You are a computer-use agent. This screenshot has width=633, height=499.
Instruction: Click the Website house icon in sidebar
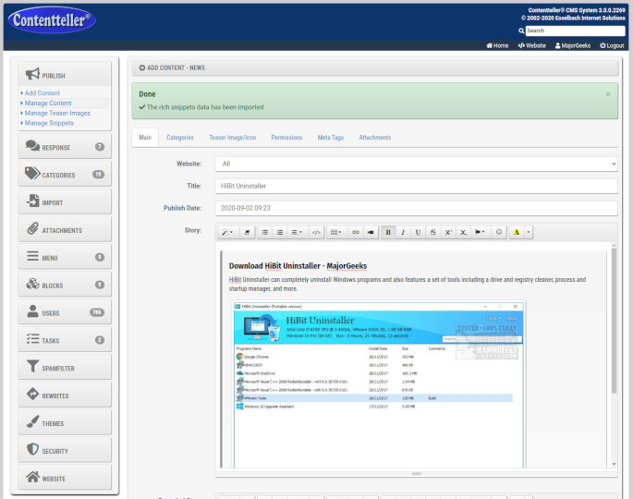pos(32,477)
